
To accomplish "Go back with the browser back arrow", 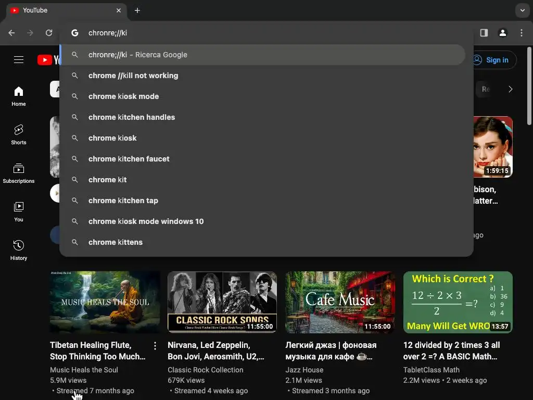I will 11,33.
